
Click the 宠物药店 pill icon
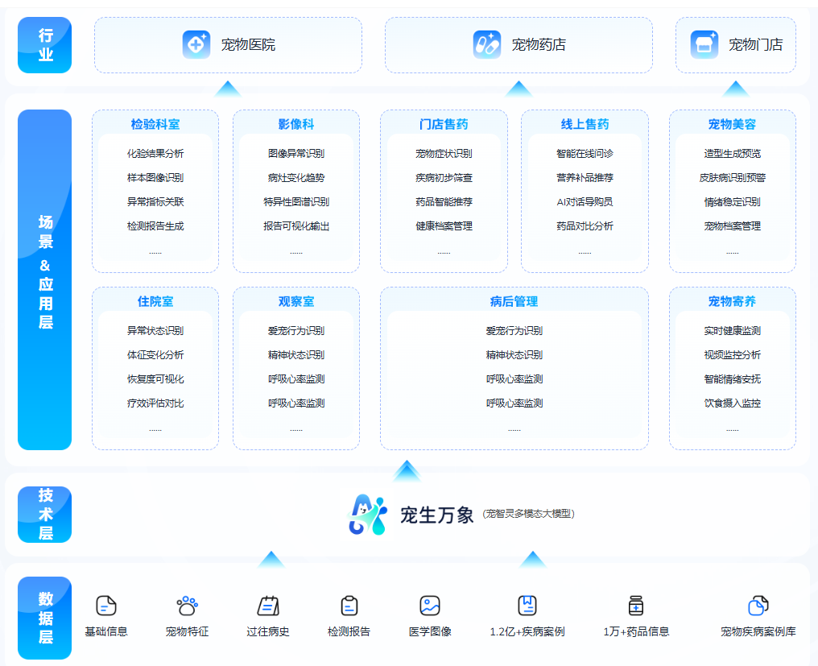click(486, 45)
